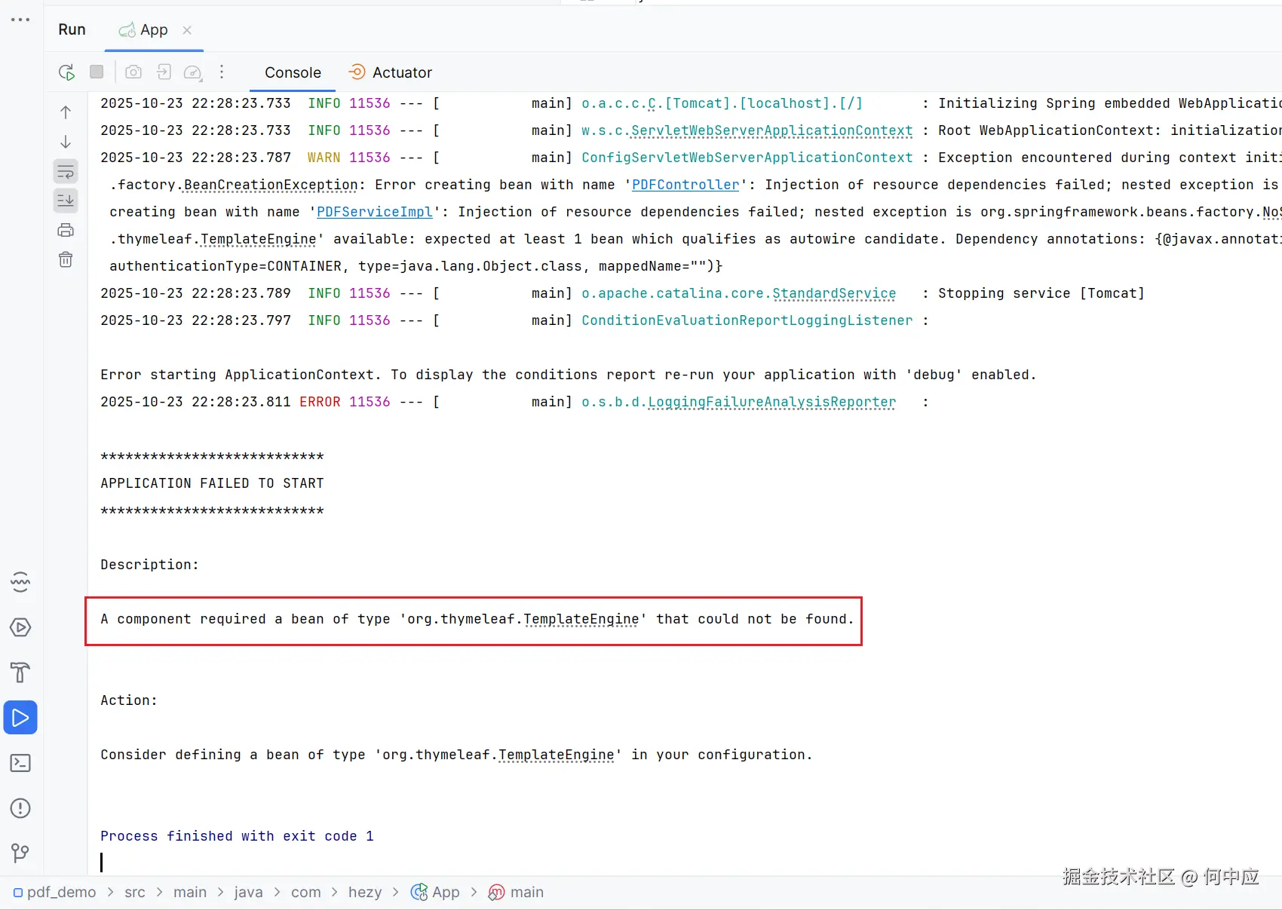1282x910 pixels.
Task: Open the Terminal tool window
Action: pyautogui.click(x=20, y=763)
